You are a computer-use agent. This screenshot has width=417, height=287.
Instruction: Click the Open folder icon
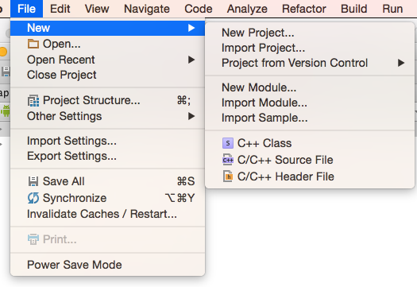point(33,44)
